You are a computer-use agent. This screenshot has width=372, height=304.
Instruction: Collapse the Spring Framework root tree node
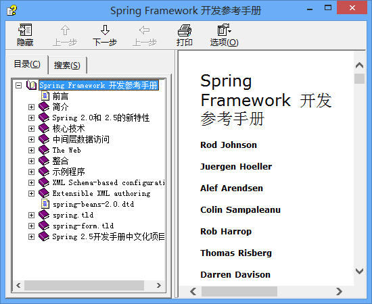[18, 85]
